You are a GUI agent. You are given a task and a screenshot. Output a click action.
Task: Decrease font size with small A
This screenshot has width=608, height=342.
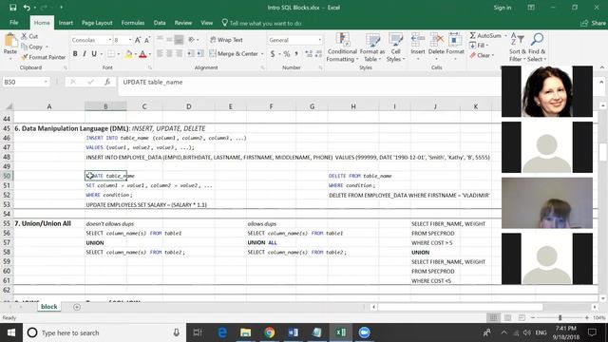(147, 40)
